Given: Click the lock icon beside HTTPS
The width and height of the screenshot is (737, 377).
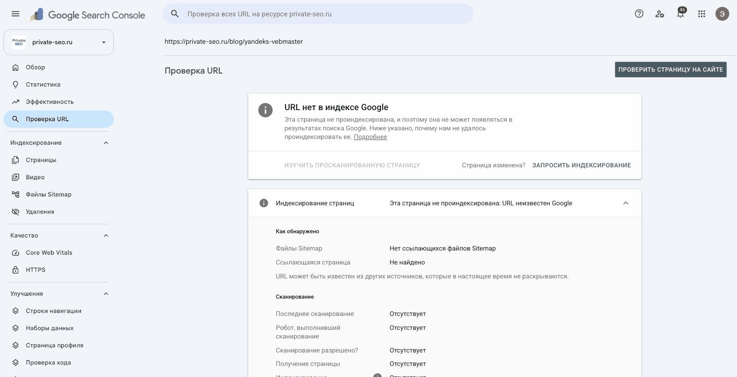Looking at the screenshot, I should (16, 270).
